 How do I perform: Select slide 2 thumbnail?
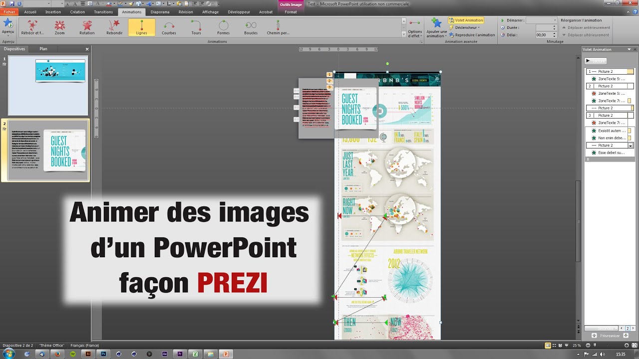point(48,150)
